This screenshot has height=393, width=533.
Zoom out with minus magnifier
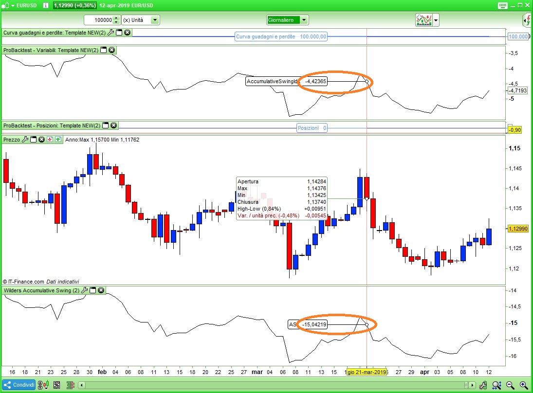pos(510,385)
